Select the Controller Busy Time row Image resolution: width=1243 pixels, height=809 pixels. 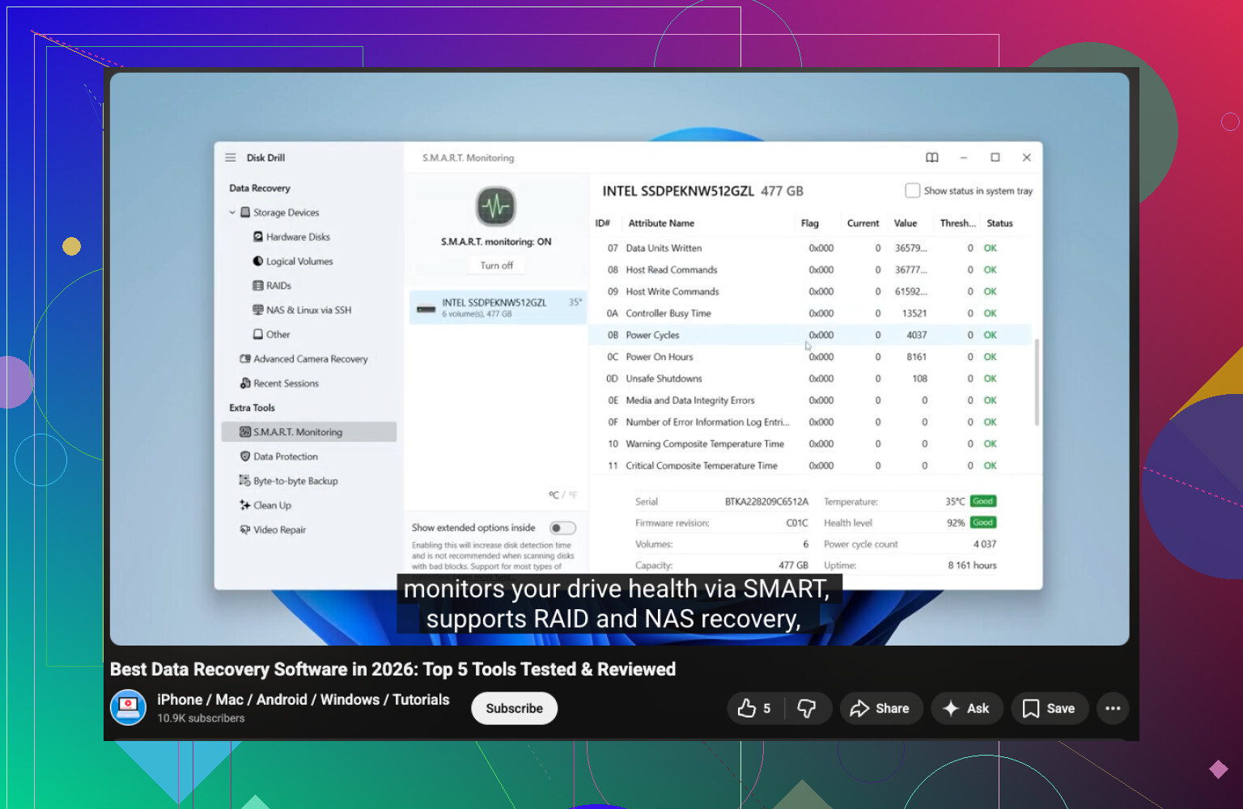click(811, 313)
